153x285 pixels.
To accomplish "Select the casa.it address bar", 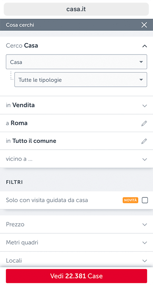I will click(x=76, y=9).
